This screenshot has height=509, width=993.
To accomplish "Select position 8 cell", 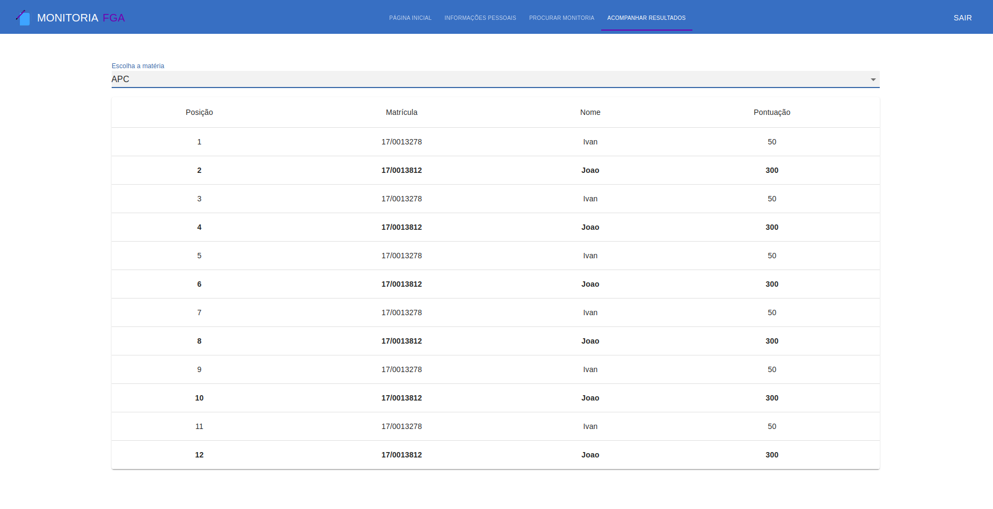I will tap(199, 341).
